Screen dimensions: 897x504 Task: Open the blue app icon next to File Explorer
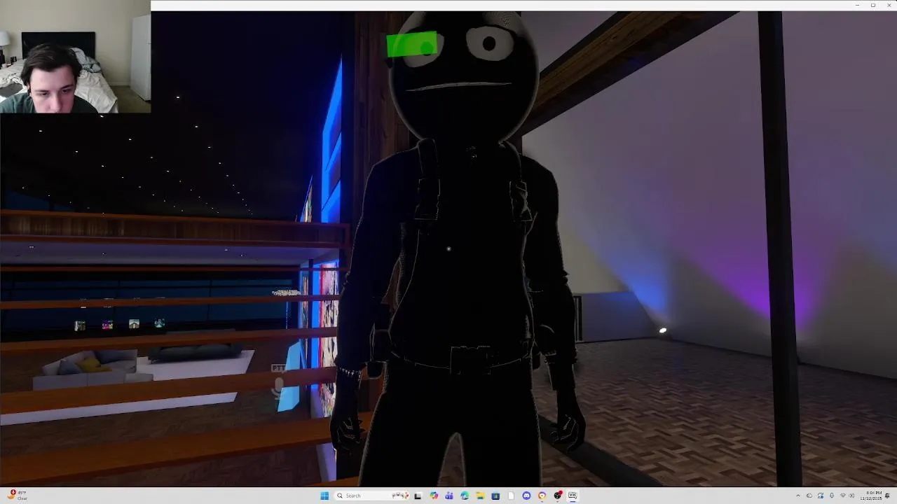495,496
